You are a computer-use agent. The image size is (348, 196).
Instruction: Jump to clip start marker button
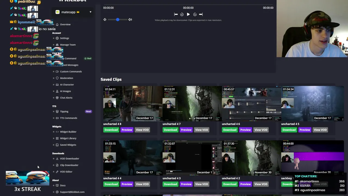point(176,14)
